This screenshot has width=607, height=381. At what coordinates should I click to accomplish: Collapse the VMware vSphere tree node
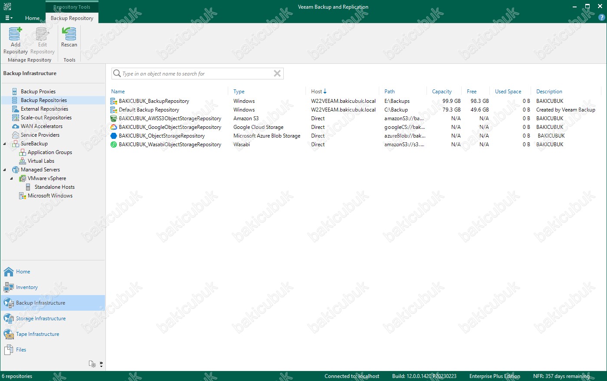tap(12, 178)
